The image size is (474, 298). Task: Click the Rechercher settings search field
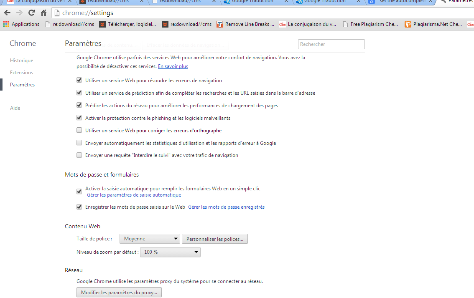[331, 44]
